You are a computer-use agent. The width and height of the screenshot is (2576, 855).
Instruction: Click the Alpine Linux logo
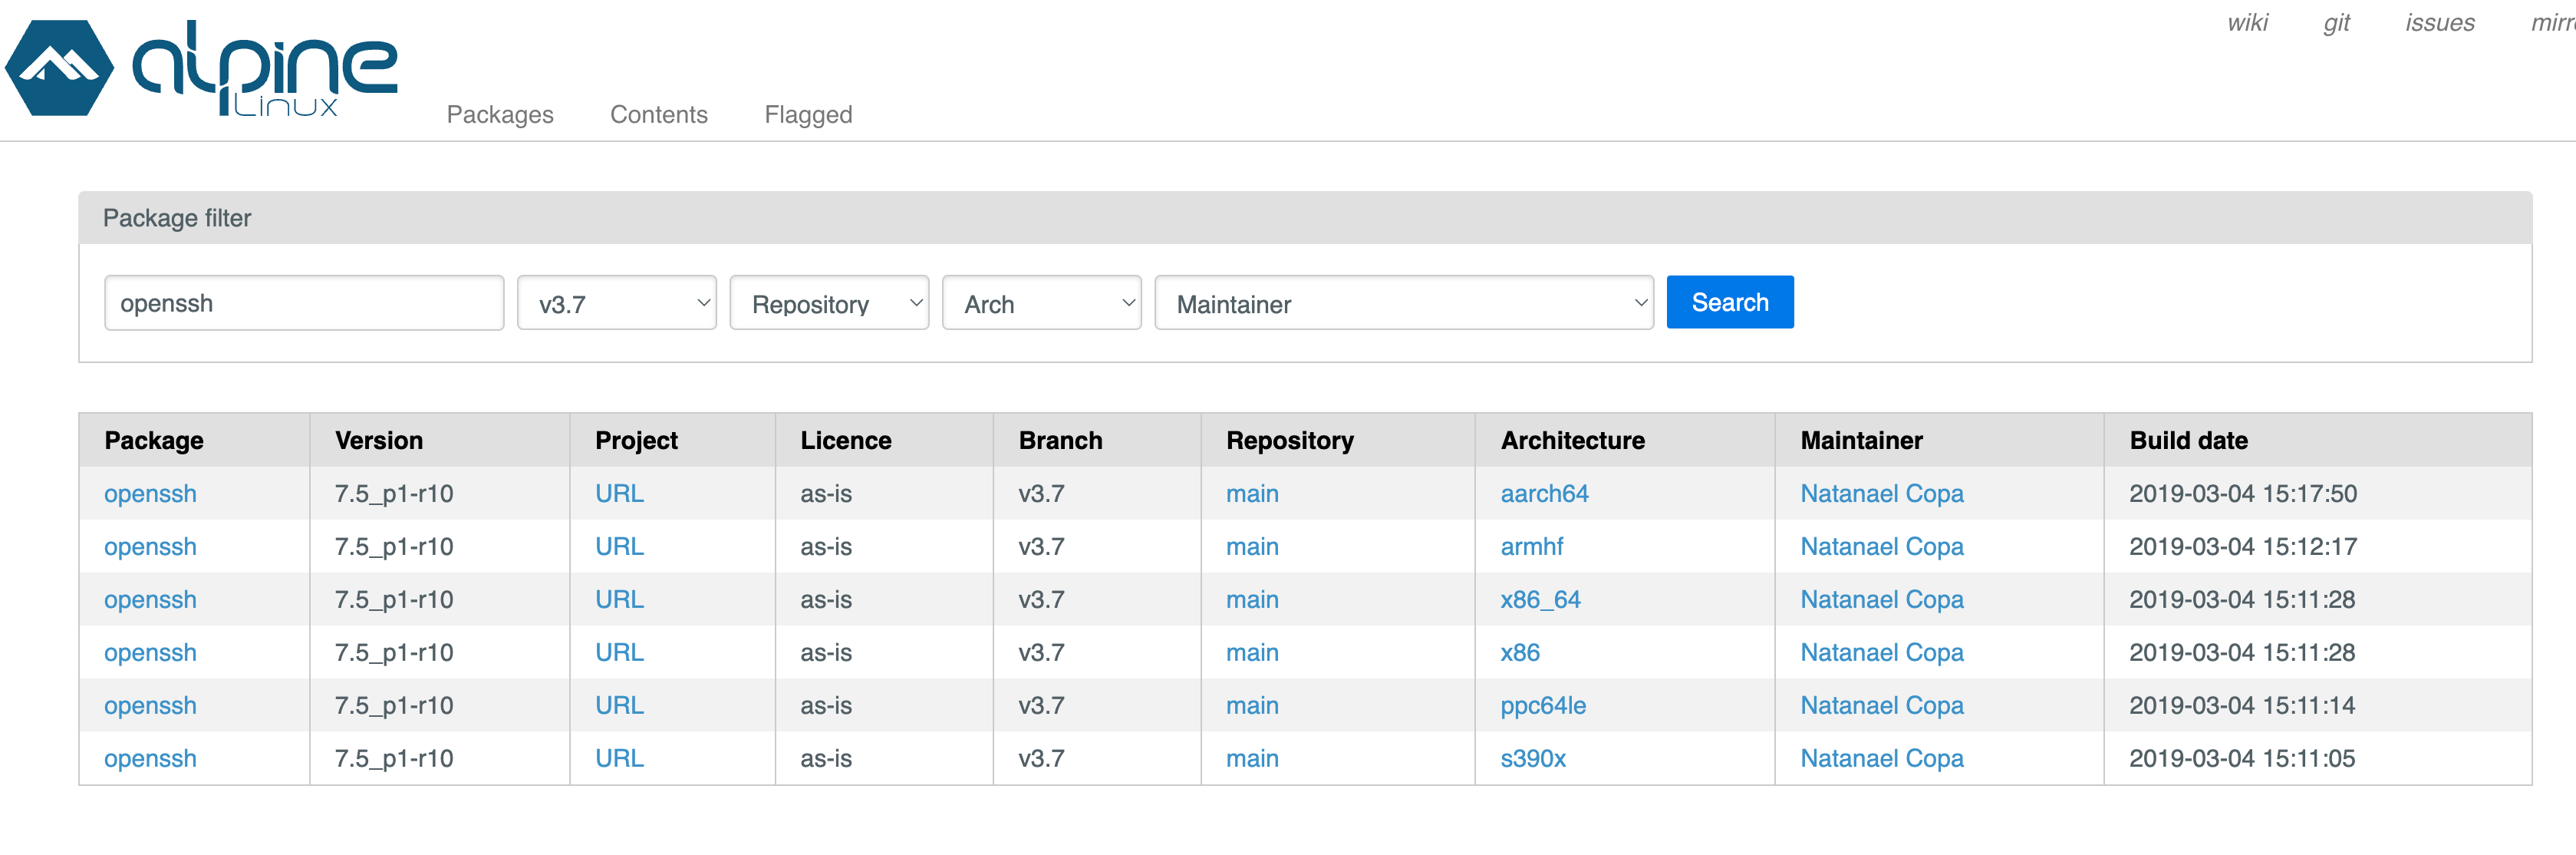pos(200,68)
